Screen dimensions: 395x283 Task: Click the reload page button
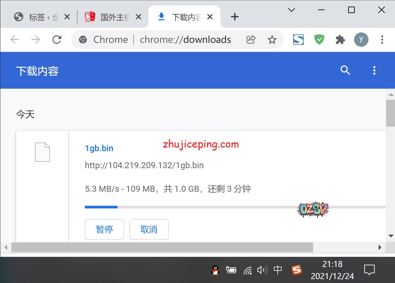(57, 40)
